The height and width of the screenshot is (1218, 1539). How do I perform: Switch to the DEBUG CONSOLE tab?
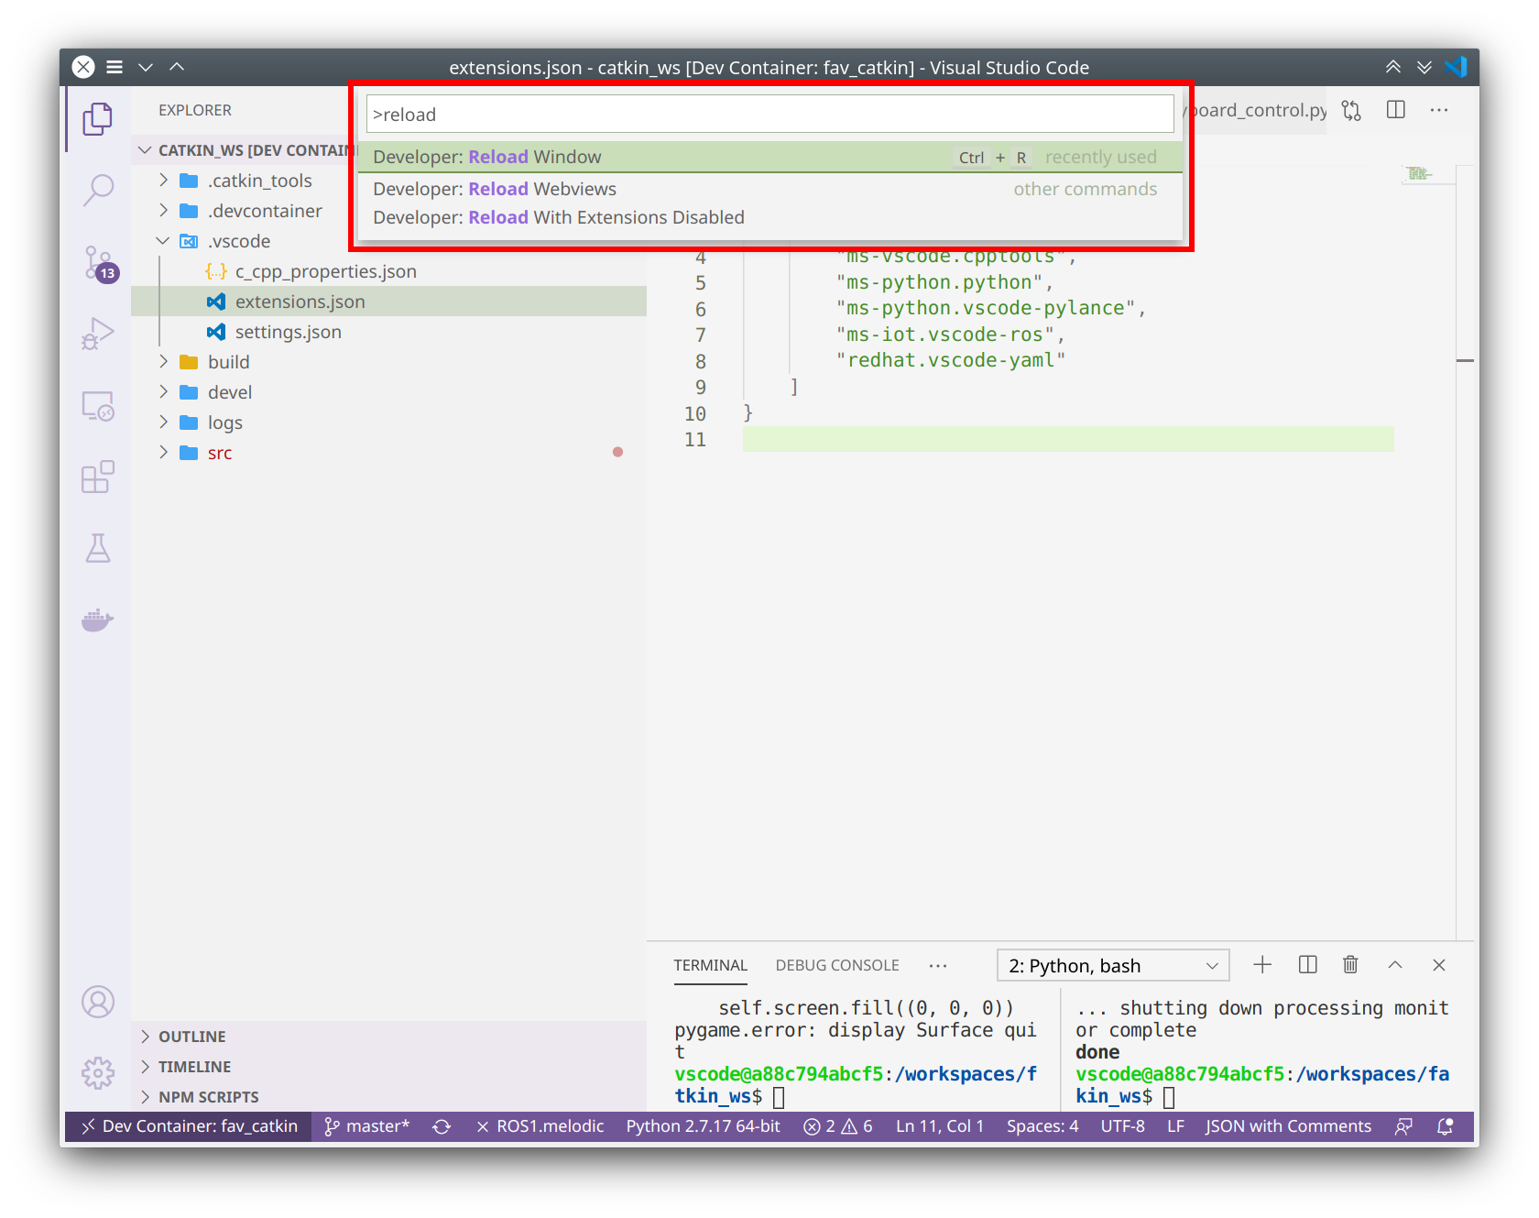(x=837, y=965)
